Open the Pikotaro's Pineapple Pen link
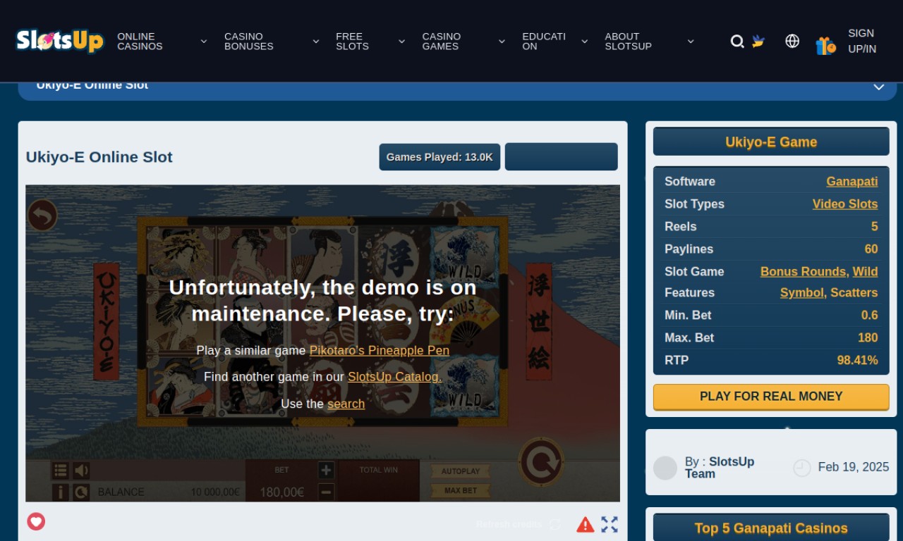 380,350
